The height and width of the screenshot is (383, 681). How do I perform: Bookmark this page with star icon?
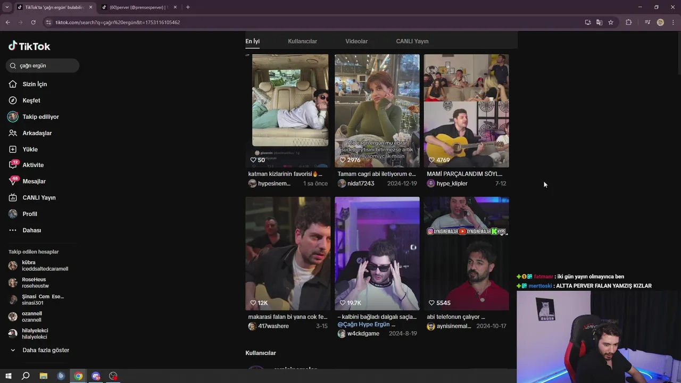(611, 22)
